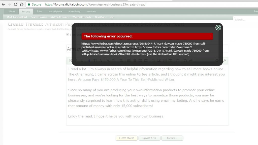Click the save draft floppy icon
Viewport: 258px width, 145px height.
point(178,61)
